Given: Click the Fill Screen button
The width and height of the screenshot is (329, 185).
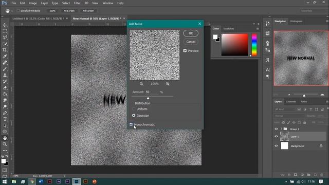Looking at the screenshot, I should pyautogui.click(x=88, y=11).
